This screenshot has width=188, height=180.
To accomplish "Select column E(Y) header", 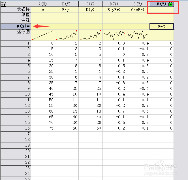I will 138,4.
